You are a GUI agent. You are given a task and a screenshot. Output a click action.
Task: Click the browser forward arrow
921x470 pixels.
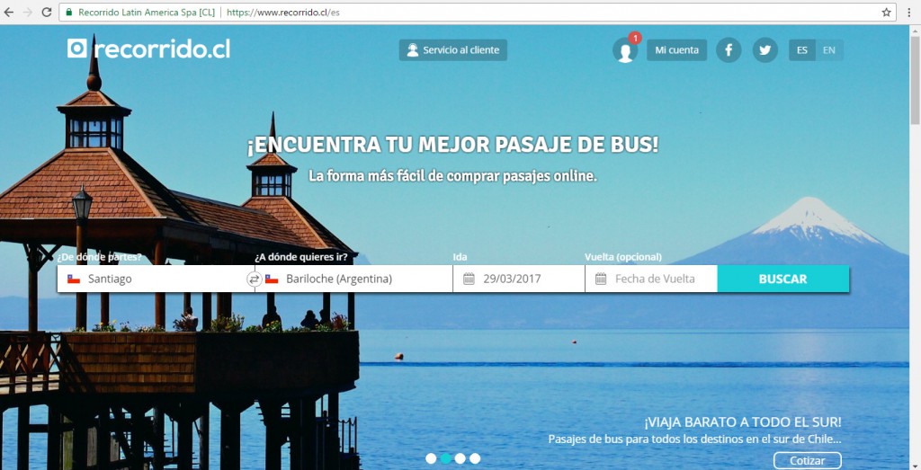coord(27,12)
